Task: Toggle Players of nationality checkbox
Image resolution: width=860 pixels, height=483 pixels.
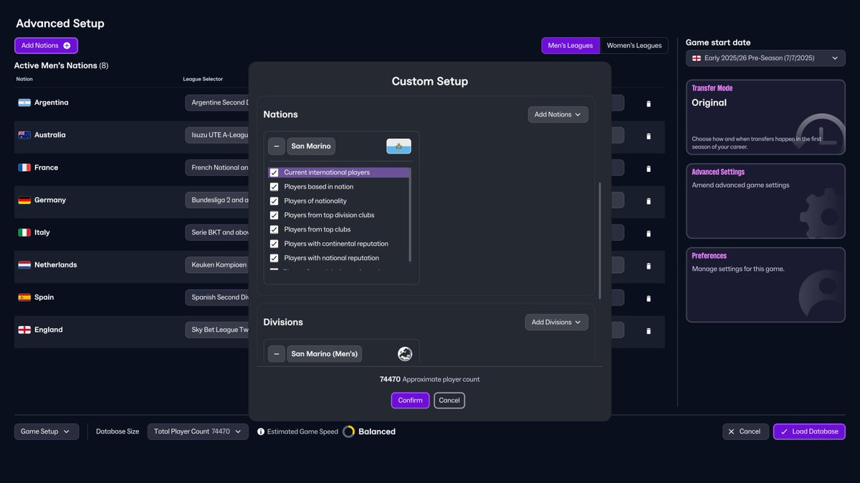Action: tap(274, 201)
